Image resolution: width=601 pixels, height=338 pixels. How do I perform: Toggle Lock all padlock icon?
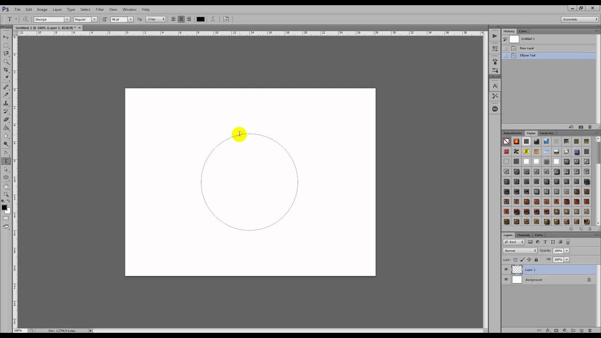(536, 260)
